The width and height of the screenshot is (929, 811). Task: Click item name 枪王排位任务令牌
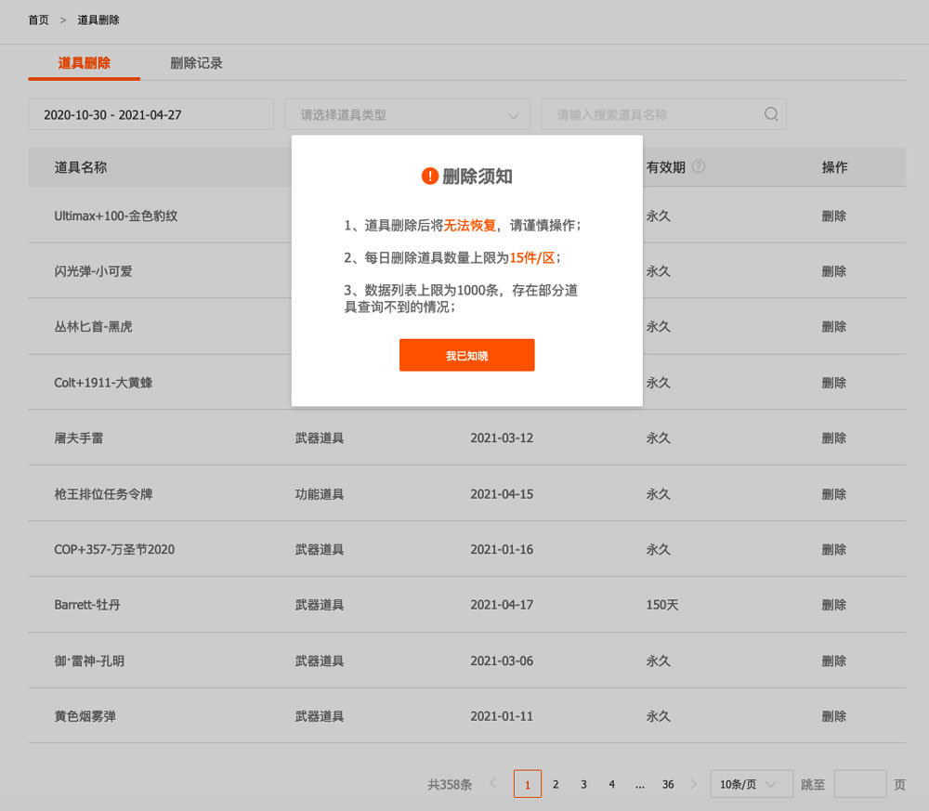(103, 494)
